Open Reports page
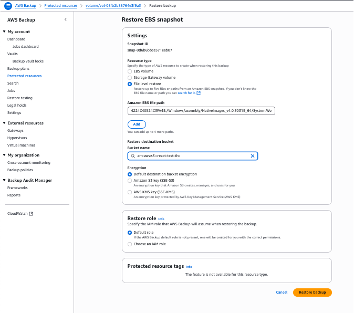 14,195
